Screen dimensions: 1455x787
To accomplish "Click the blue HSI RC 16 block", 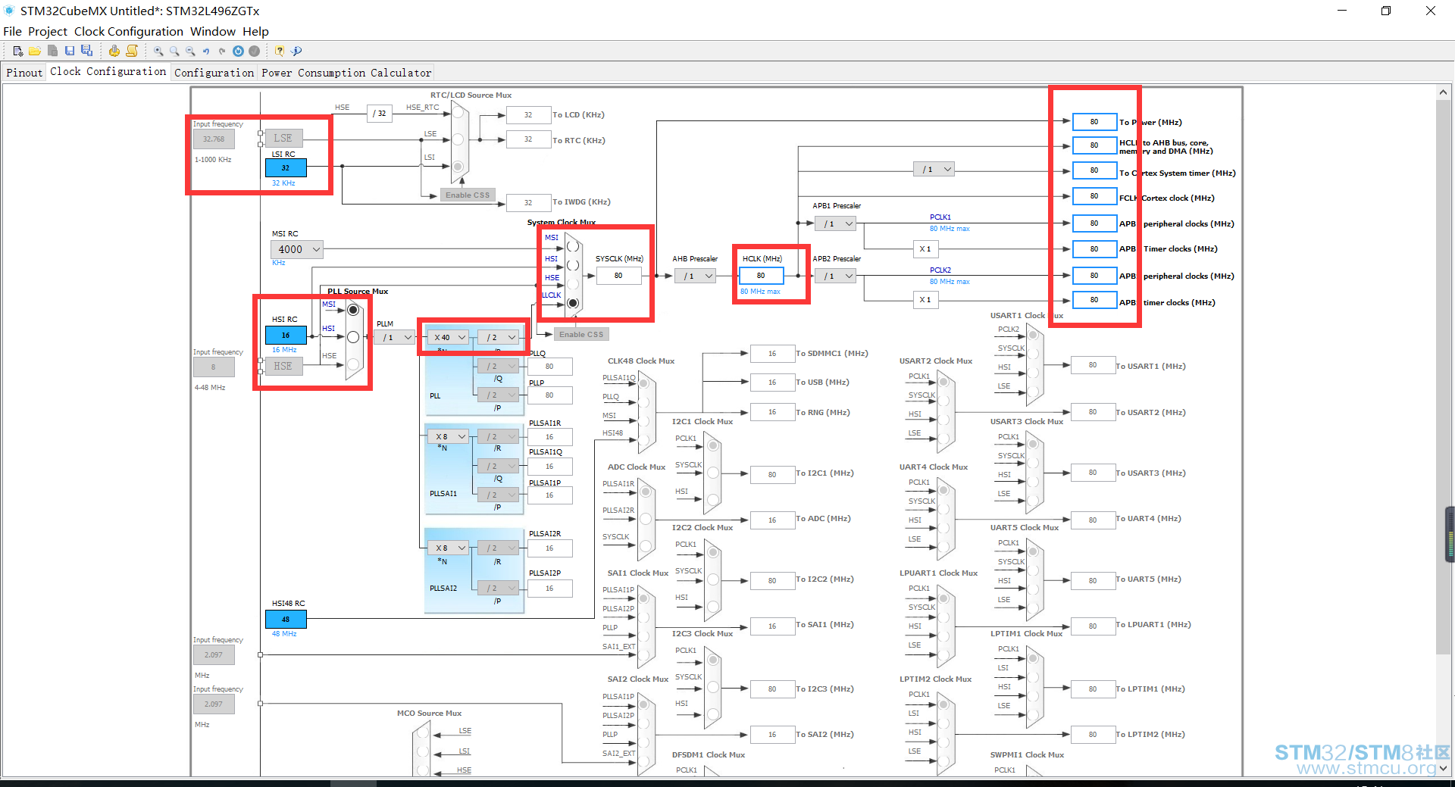I will [286, 335].
